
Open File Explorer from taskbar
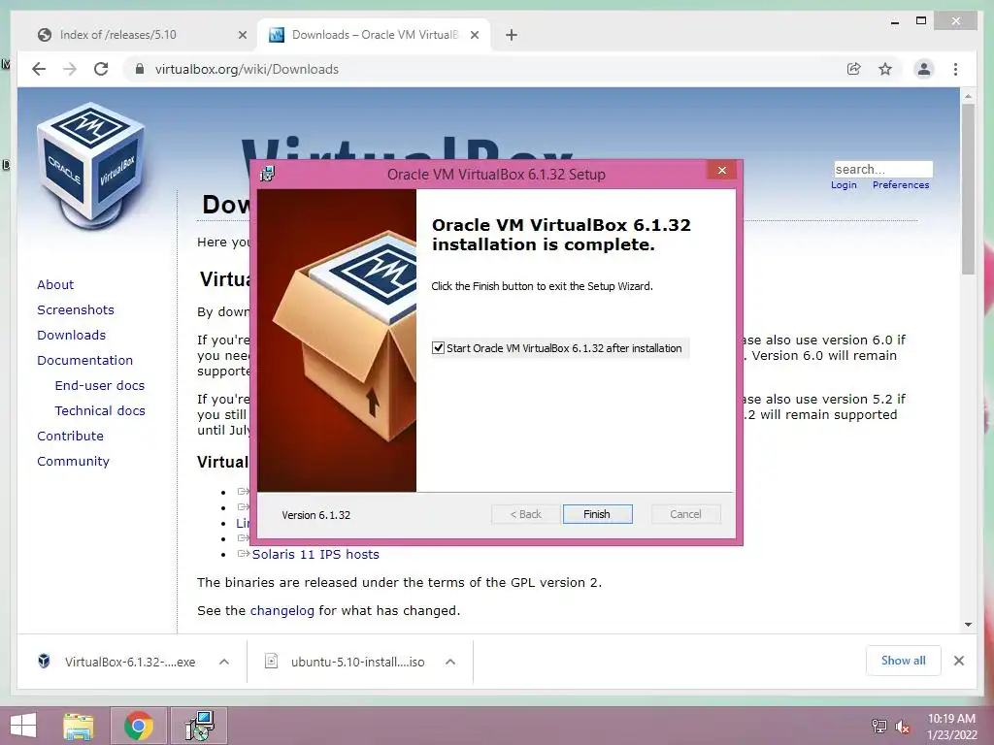(x=79, y=726)
